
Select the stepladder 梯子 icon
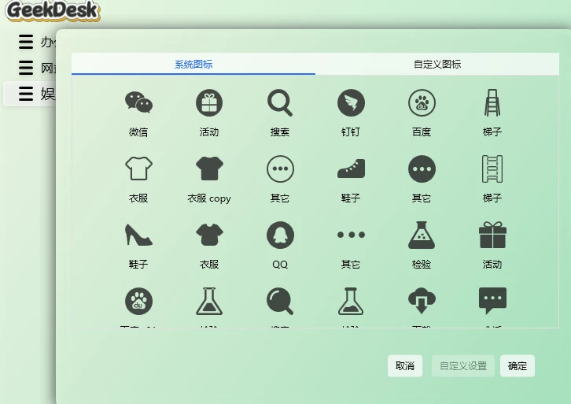pyautogui.click(x=492, y=102)
